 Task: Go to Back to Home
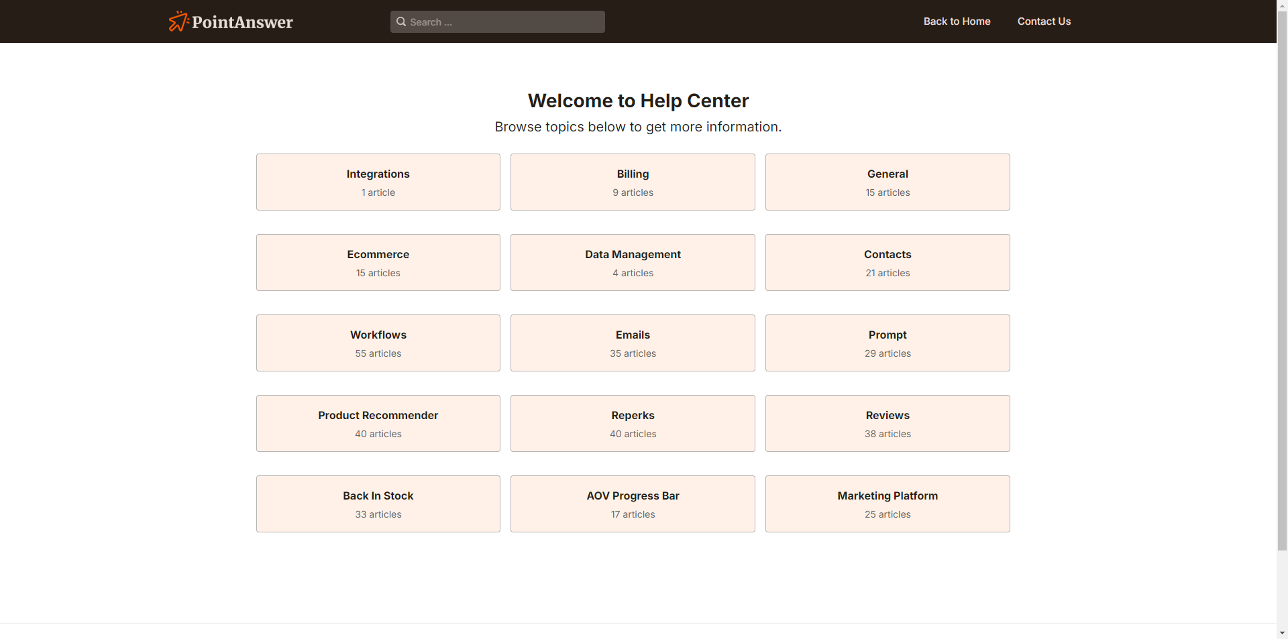957,21
